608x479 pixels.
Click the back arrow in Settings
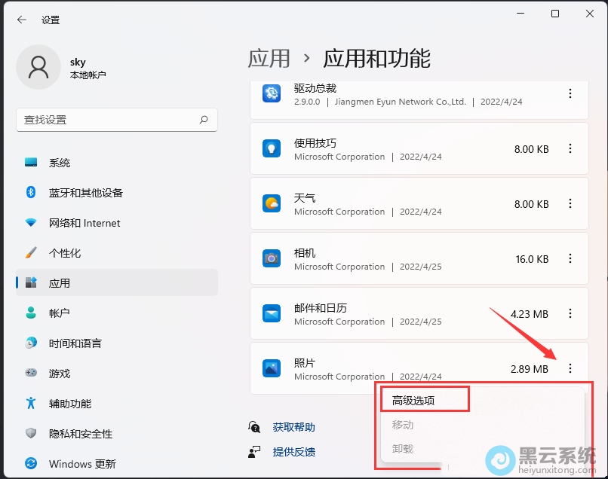coord(22,20)
